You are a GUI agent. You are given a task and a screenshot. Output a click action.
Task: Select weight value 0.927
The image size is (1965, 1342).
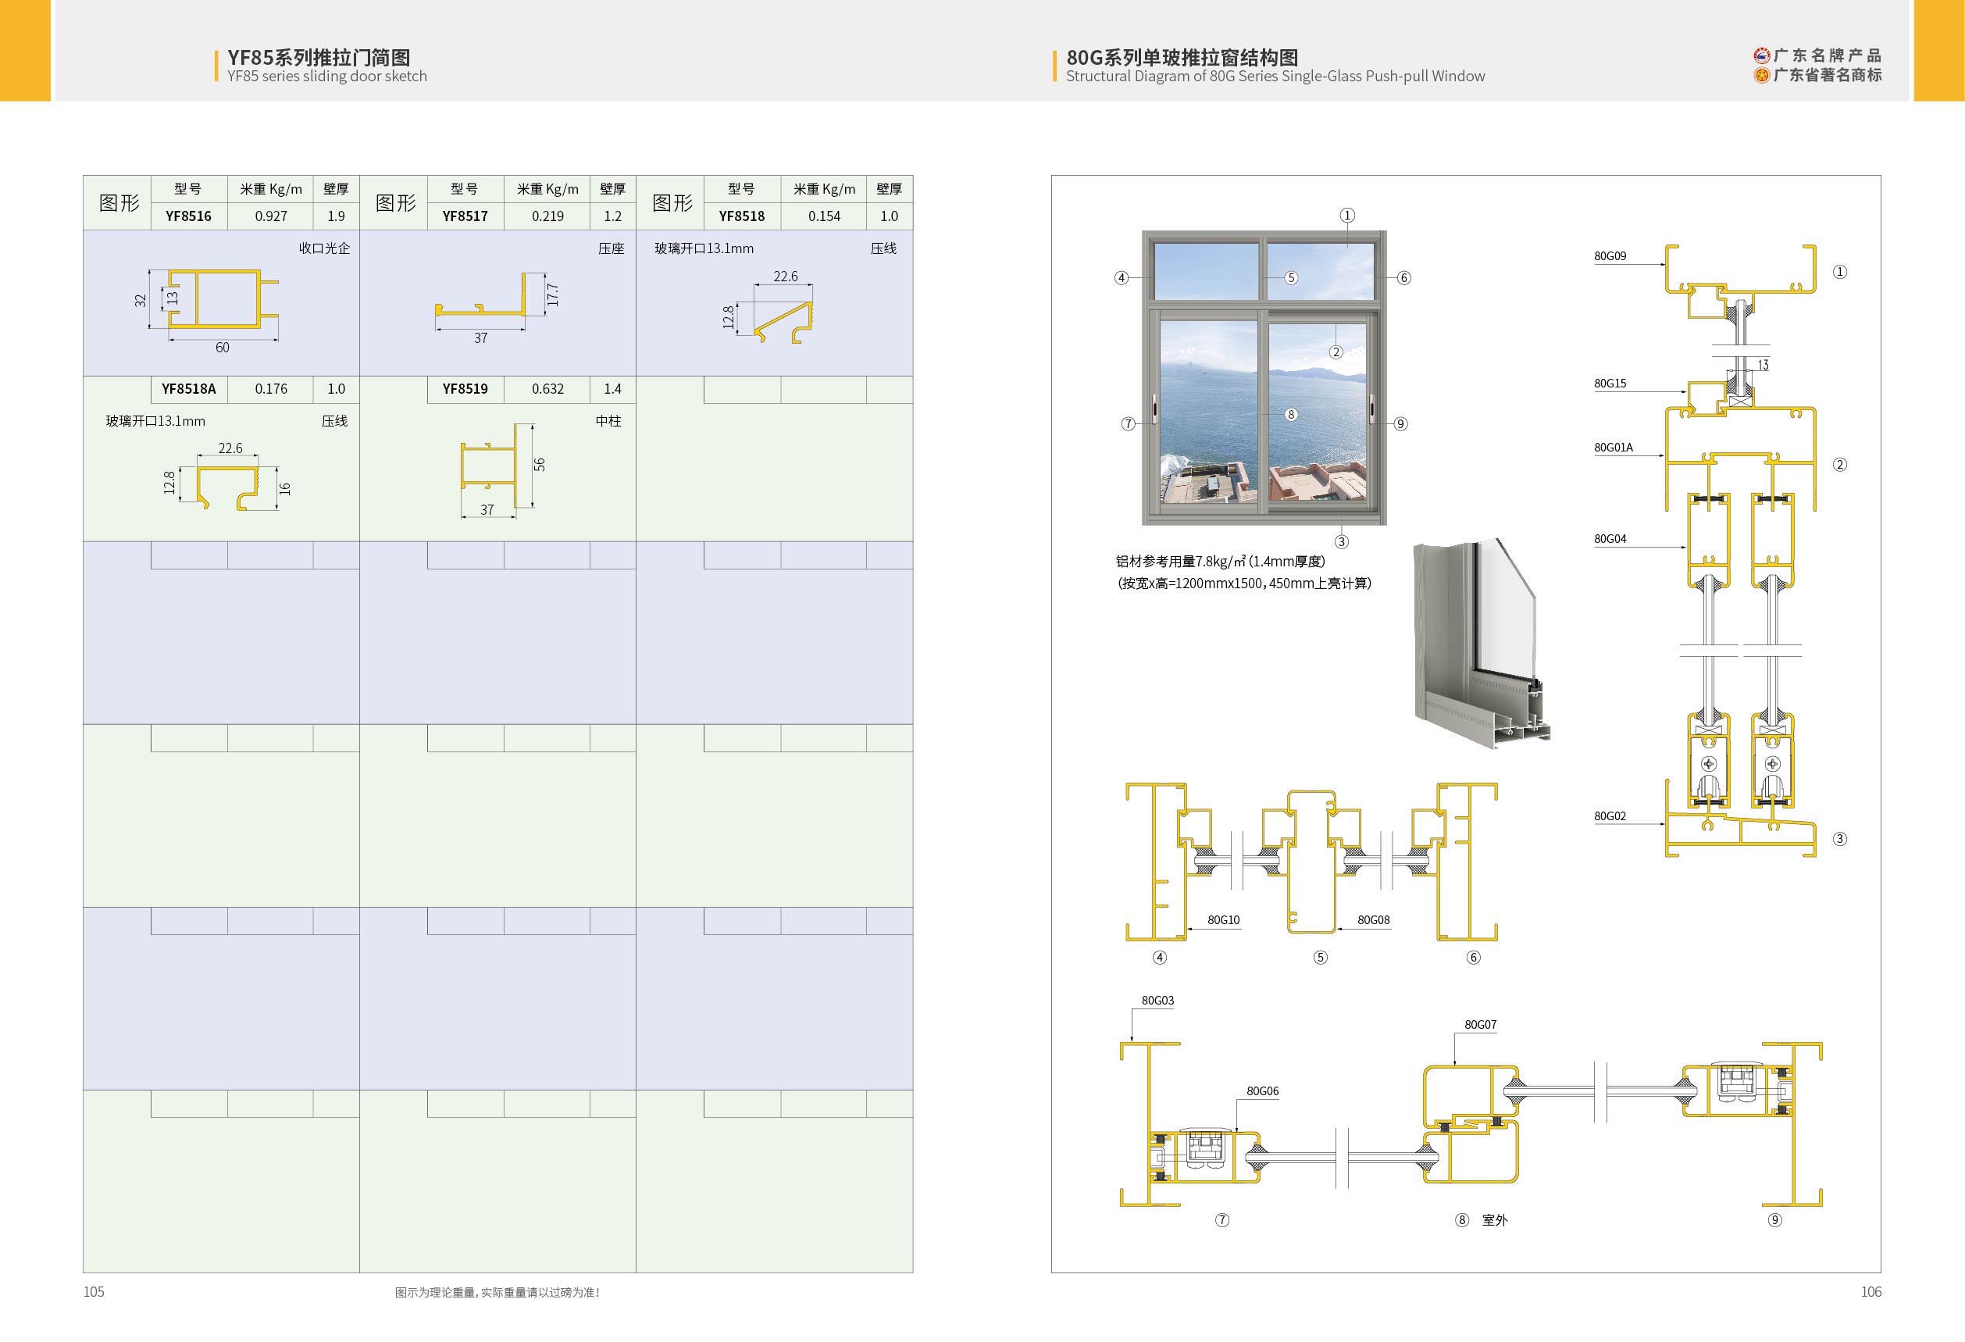click(270, 216)
